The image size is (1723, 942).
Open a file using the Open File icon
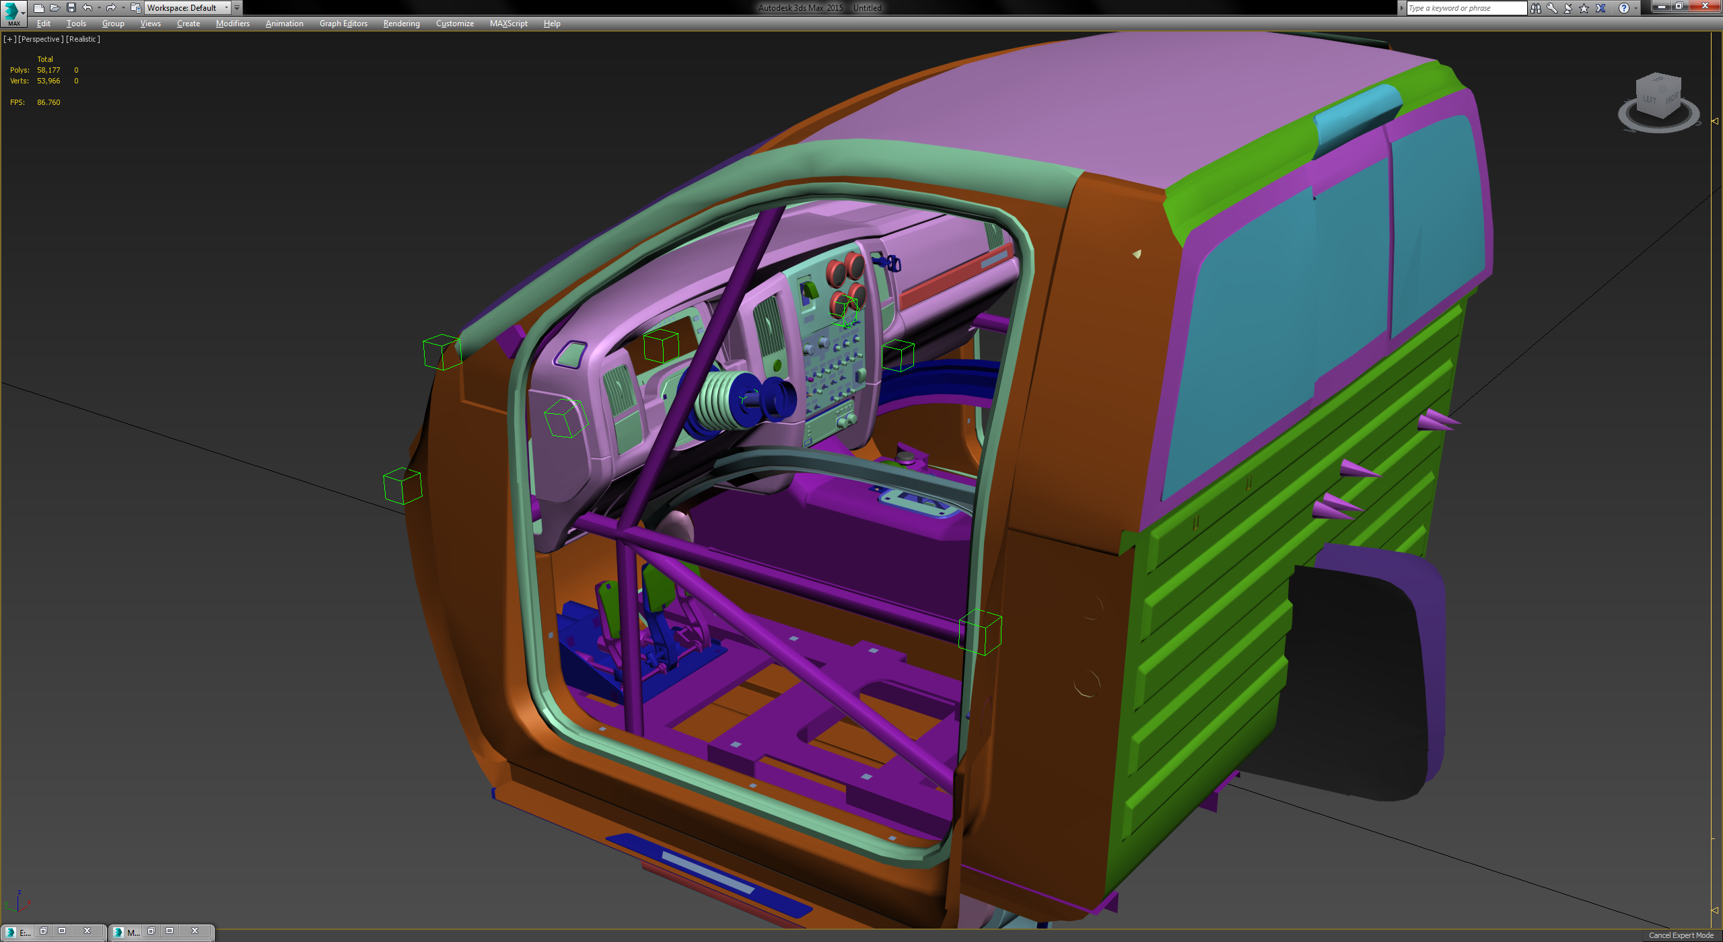55,7
